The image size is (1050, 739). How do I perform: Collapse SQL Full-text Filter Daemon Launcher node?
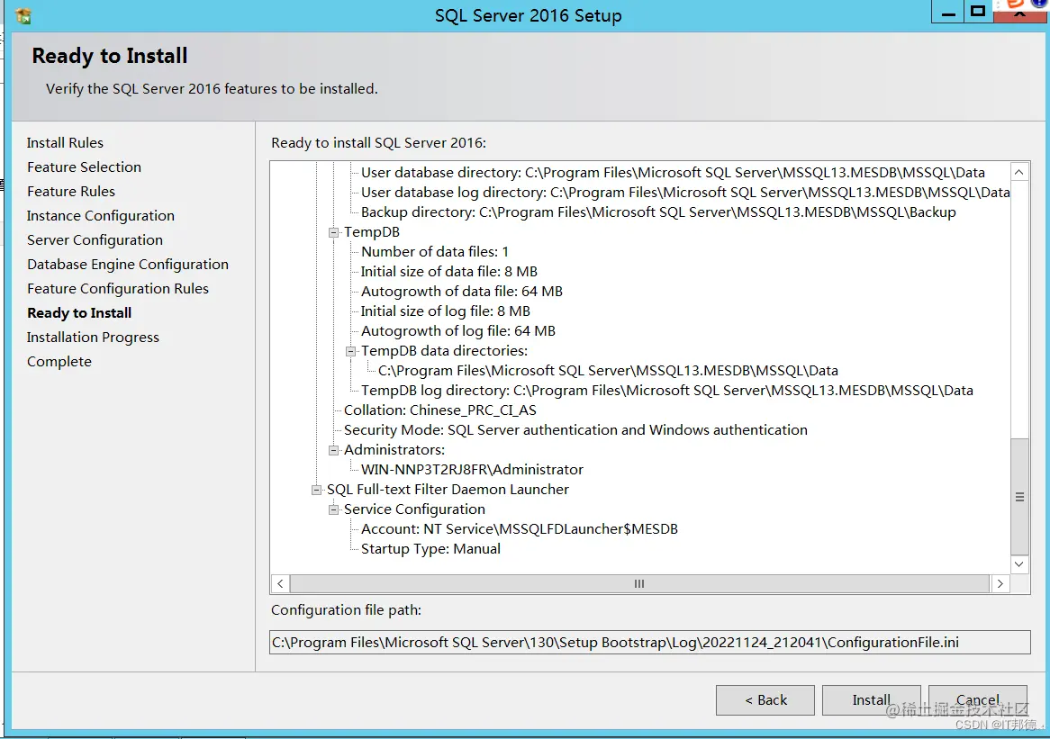pos(316,490)
